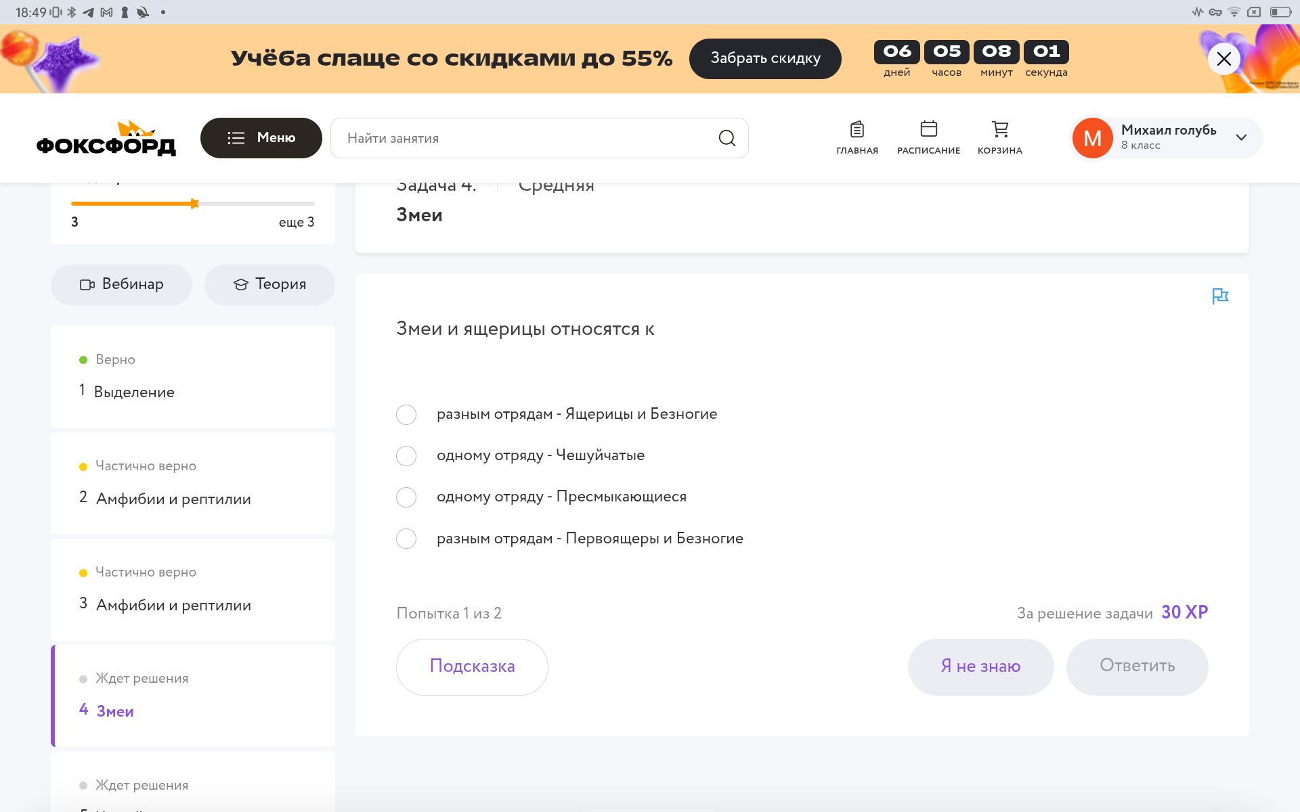The image size is (1300, 812).
Task: Click the star on the progress bar
Action: [x=194, y=203]
